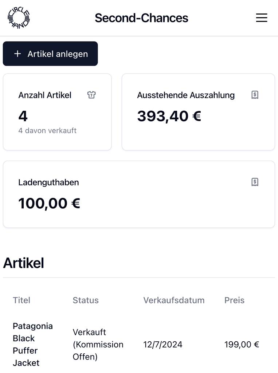
Task: Sort by the Status column header
Action: coord(86,300)
